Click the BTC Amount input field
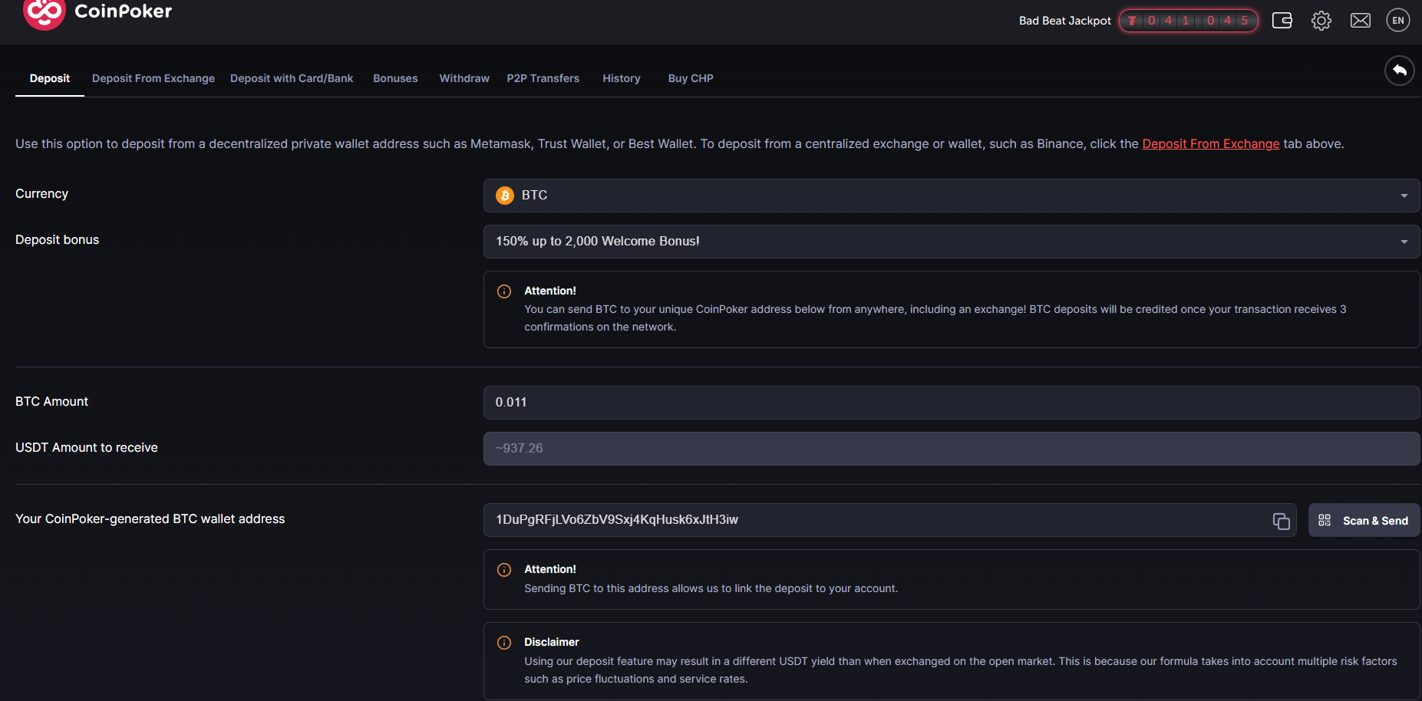1422x701 pixels. [x=952, y=402]
